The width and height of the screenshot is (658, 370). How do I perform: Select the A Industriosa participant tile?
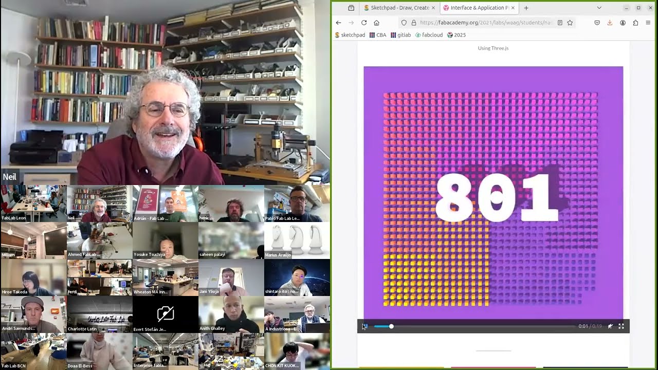click(297, 314)
